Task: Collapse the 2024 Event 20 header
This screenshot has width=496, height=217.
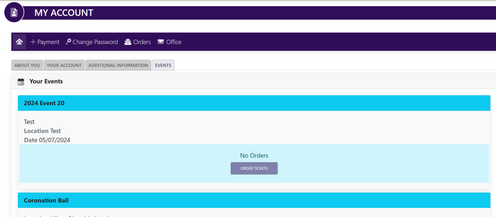Action: (x=254, y=103)
